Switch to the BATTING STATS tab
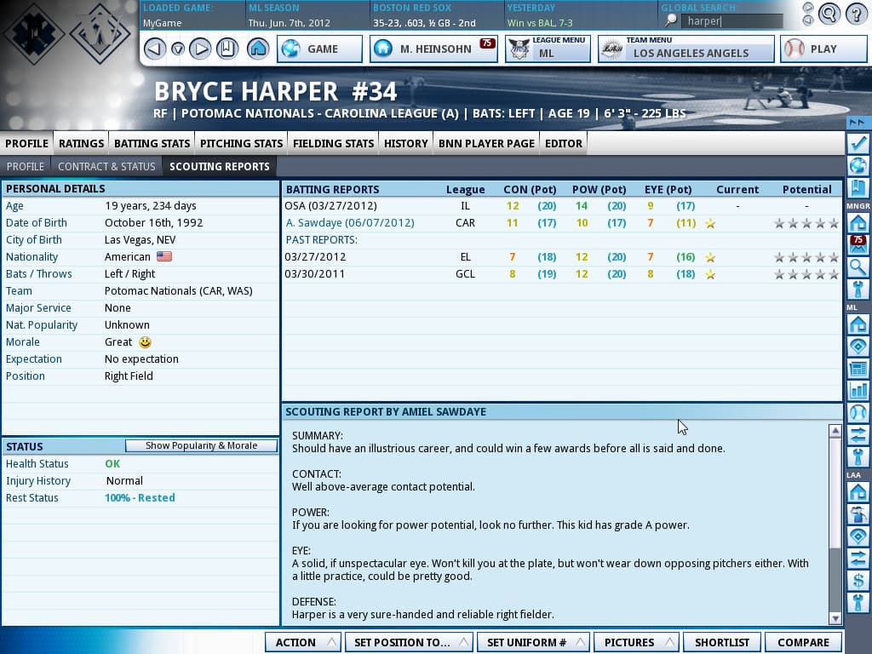The image size is (872, 654). pyautogui.click(x=152, y=143)
